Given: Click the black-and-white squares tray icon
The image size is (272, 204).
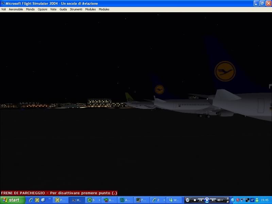Looking at the screenshot, I should pyautogui.click(x=248, y=200).
